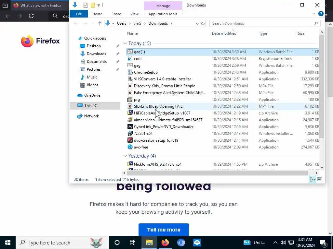333x249 pixels.
Task: Expand chevron after Users in address path
Action: [130, 23]
